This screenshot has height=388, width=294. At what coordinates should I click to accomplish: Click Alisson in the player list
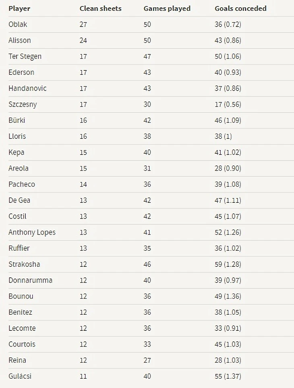point(20,40)
